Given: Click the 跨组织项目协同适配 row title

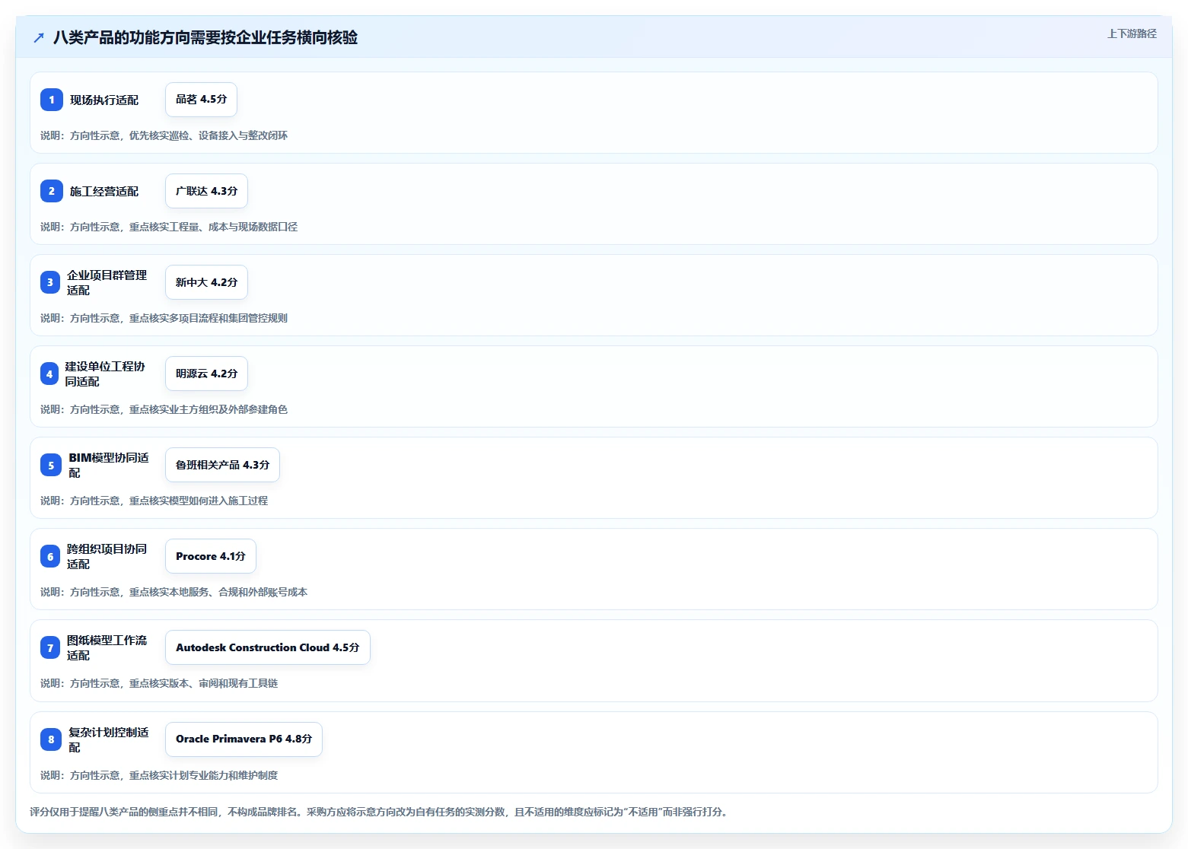Looking at the screenshot, I should point(107,556).
